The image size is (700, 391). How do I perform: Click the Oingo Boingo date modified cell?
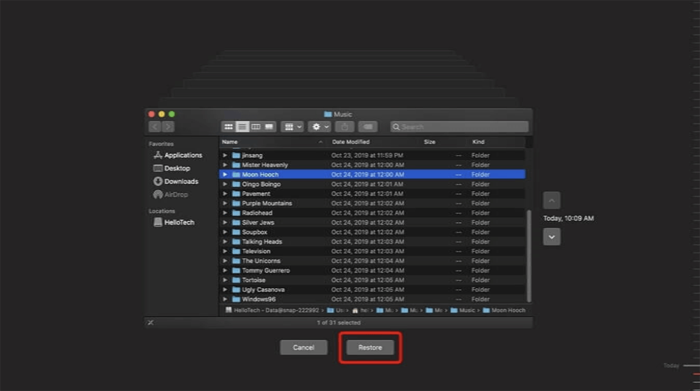click(x=367, y=184)
